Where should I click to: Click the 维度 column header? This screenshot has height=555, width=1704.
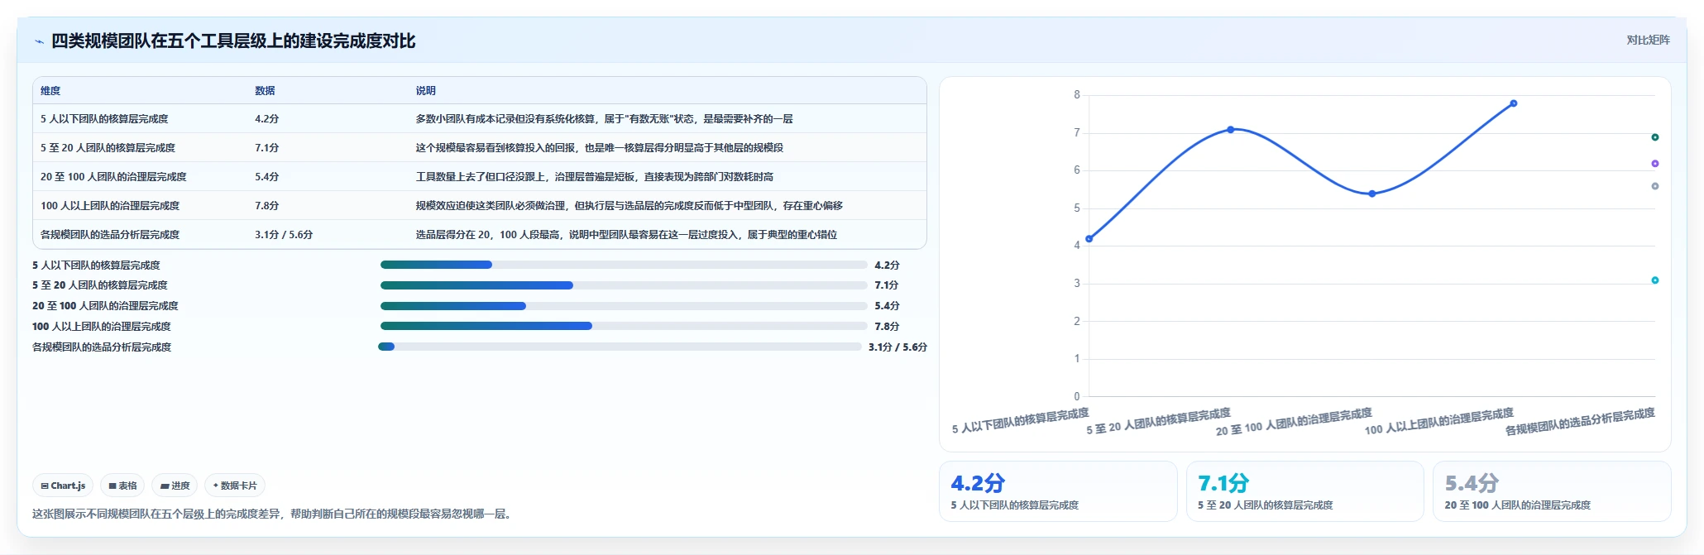50,91
